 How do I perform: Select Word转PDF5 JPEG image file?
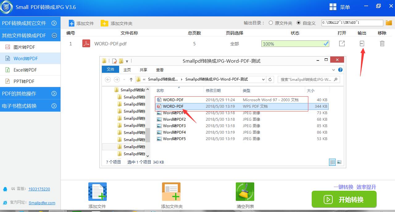click(x=242, y=139)
